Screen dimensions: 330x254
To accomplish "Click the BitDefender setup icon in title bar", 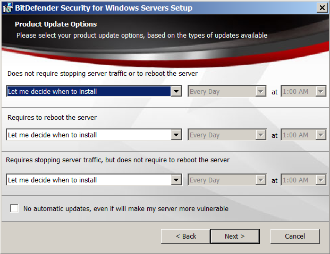I will [8, 8].
